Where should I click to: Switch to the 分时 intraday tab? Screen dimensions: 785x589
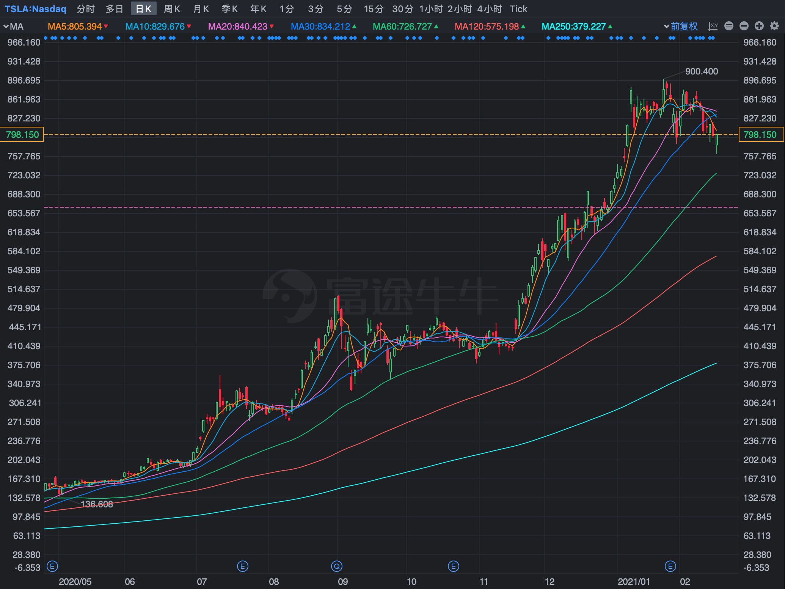86,9
